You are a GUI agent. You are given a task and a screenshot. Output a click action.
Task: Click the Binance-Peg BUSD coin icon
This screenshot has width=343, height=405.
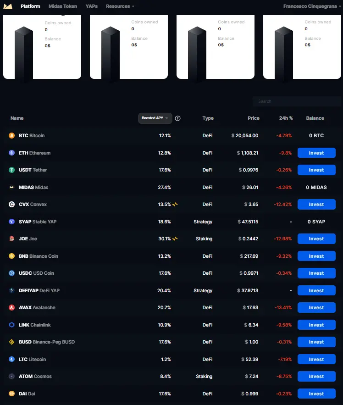(x=11, y=342)
